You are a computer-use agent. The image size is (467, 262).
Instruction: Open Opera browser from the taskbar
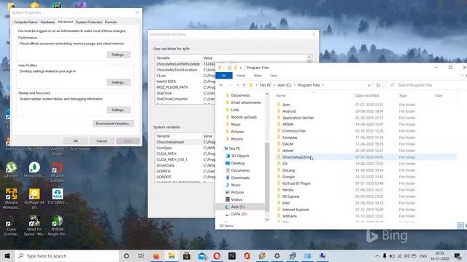click(217, 255)
